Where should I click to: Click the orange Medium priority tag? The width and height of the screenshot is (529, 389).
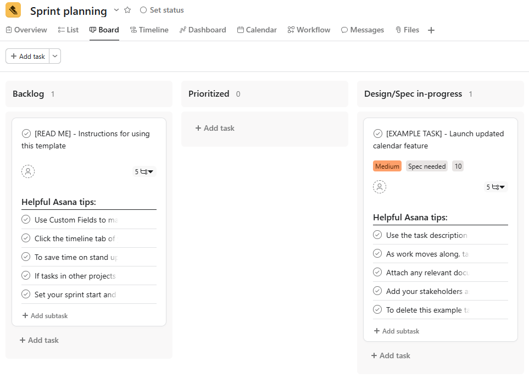point(387,165)
